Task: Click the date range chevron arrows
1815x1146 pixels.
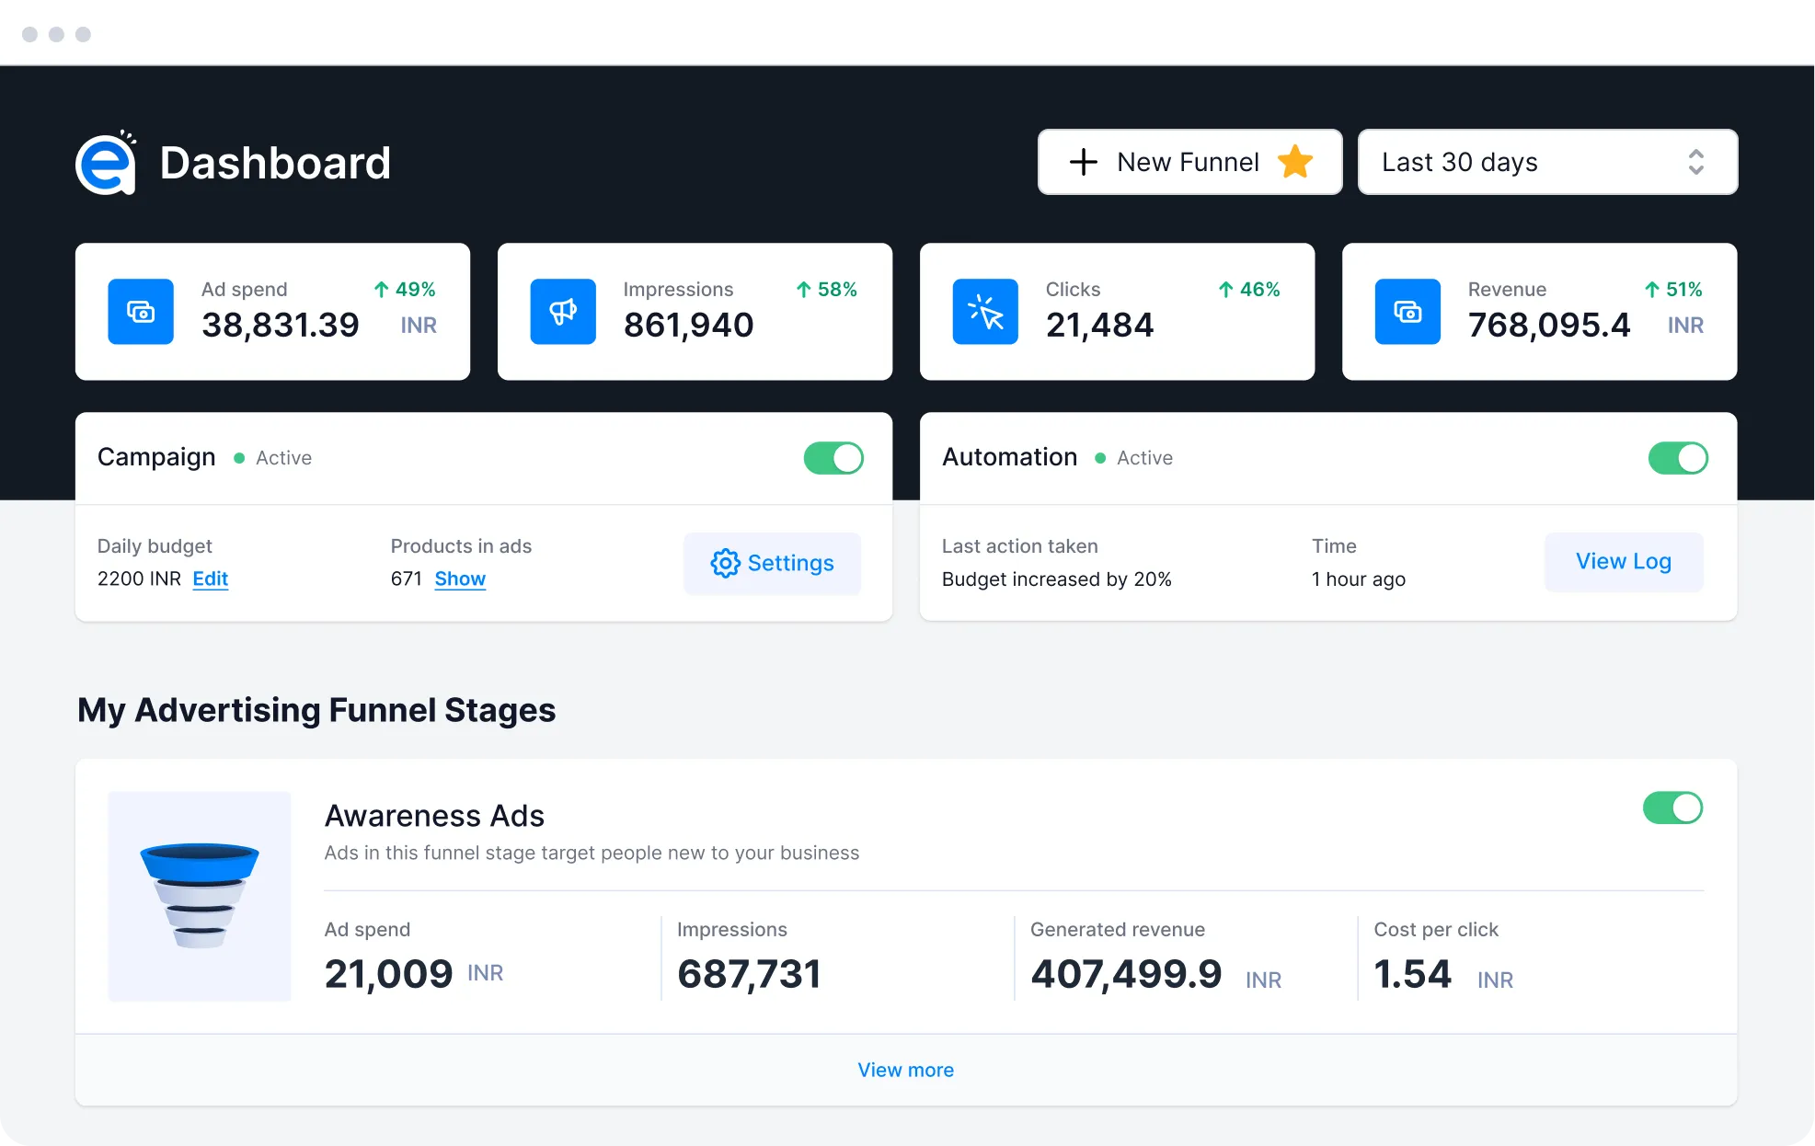Action: pyautogui.click(x=1695, y=162)
